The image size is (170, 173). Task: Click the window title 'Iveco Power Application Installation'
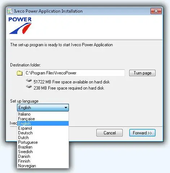pos(48,11)
